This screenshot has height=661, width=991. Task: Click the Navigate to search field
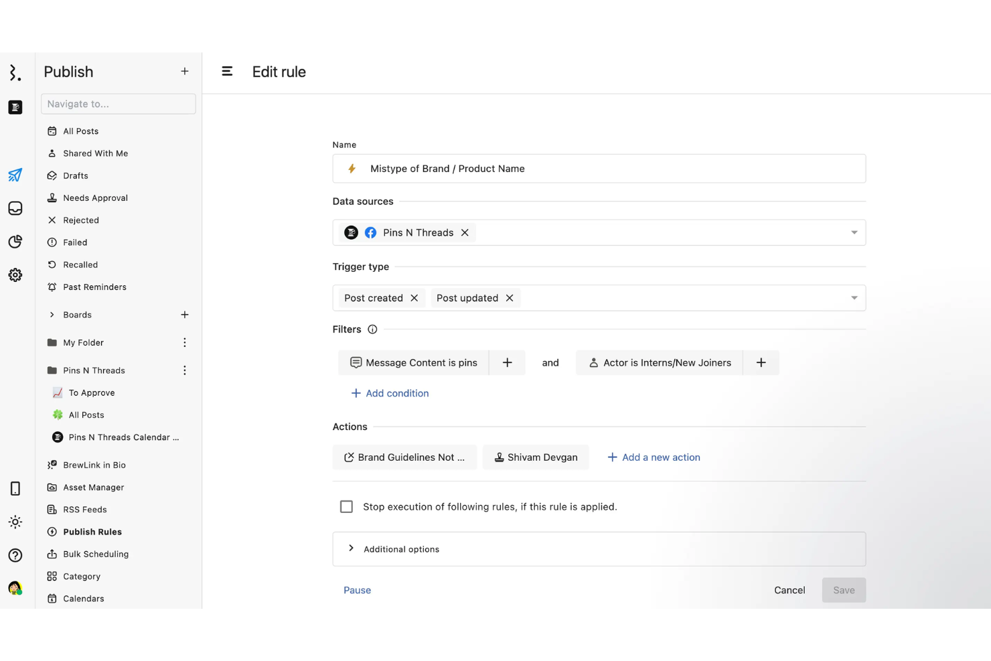click(x=118, y=104)
